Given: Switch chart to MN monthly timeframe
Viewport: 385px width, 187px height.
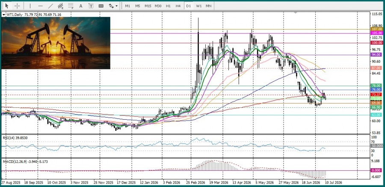Looking at the screenshot, I should [208, 6].
